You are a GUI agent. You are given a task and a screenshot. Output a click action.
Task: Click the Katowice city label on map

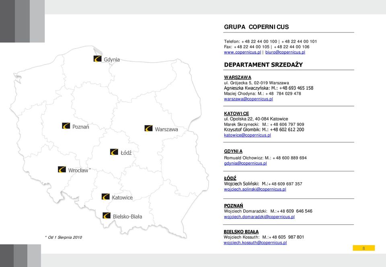(122, 198)
